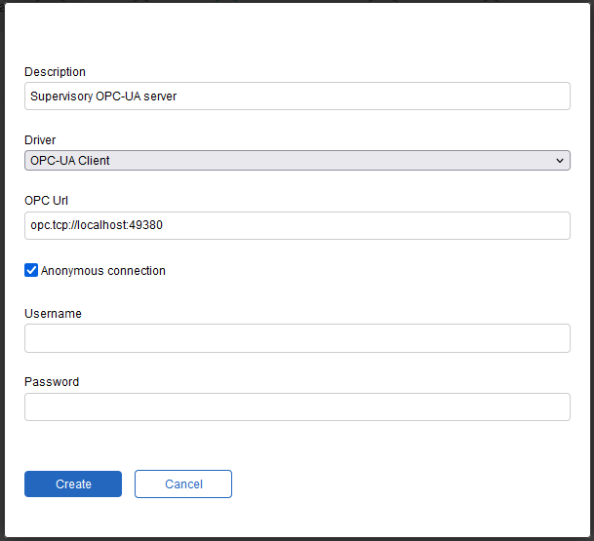Viewport: 594px width, 541px height.
Task: Click the Username label
Action: click(53, 314)
